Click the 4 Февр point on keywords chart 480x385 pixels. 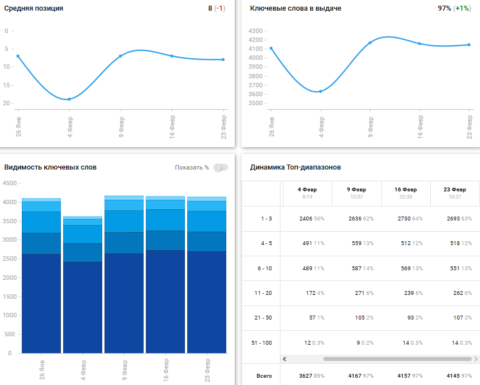321,91
